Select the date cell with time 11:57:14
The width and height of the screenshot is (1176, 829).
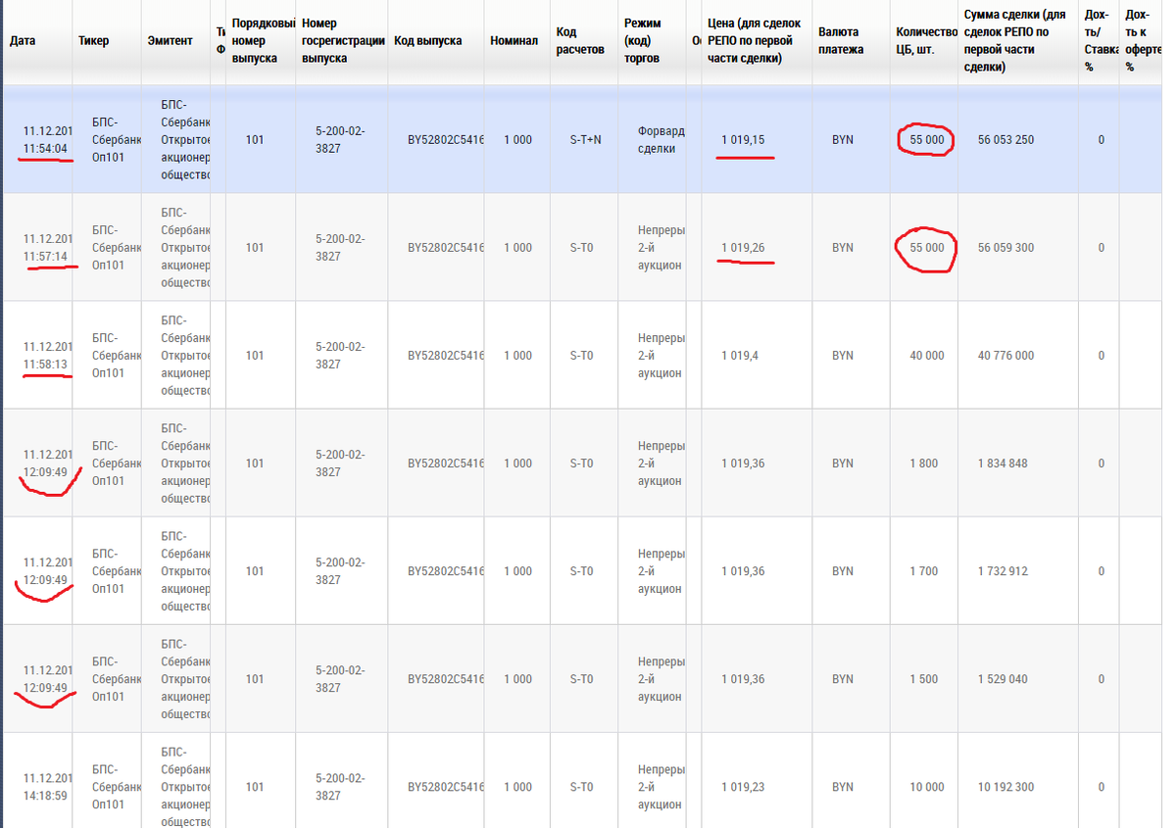pos(48,248)
